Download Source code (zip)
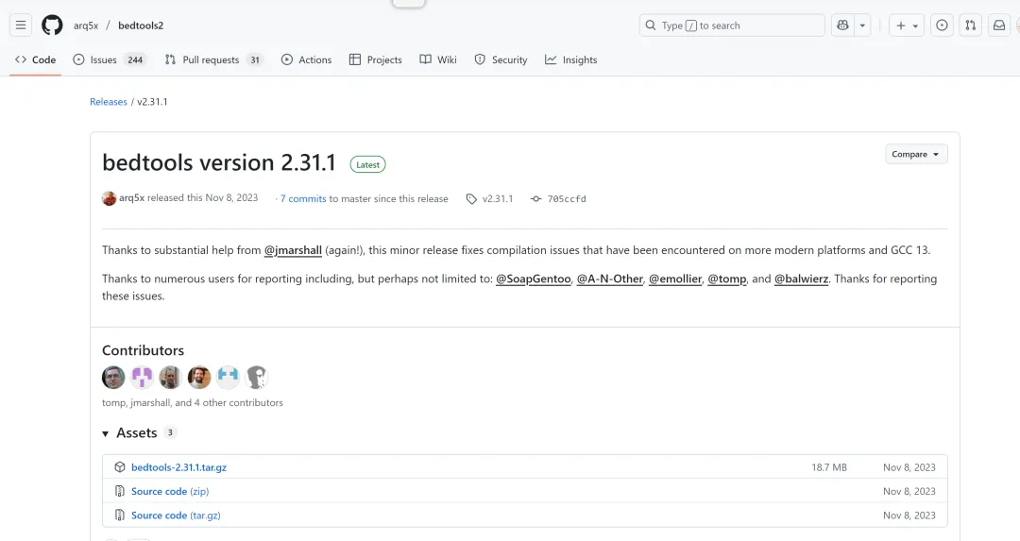Viewport: 1020px width, 541px height. [x=170, y=492]
